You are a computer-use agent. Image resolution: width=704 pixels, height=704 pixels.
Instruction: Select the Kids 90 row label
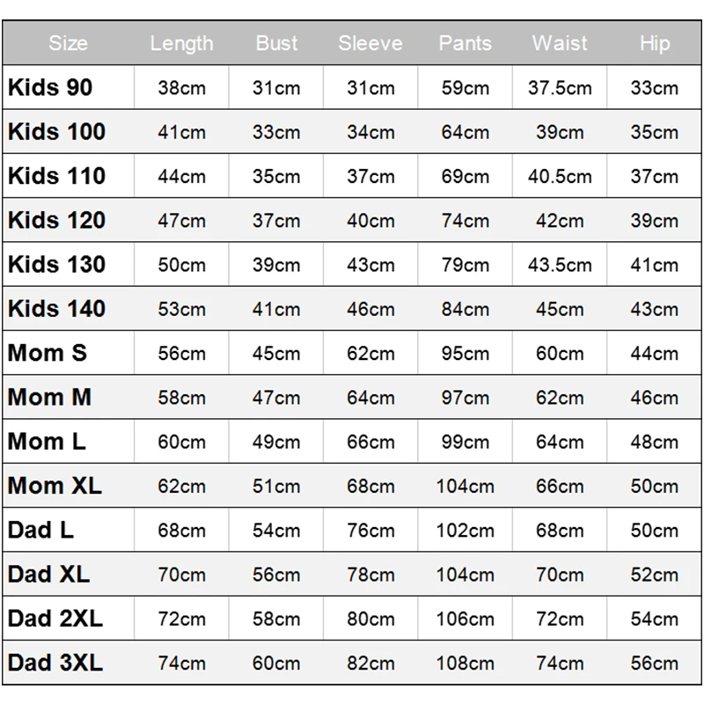coord(50,87)
